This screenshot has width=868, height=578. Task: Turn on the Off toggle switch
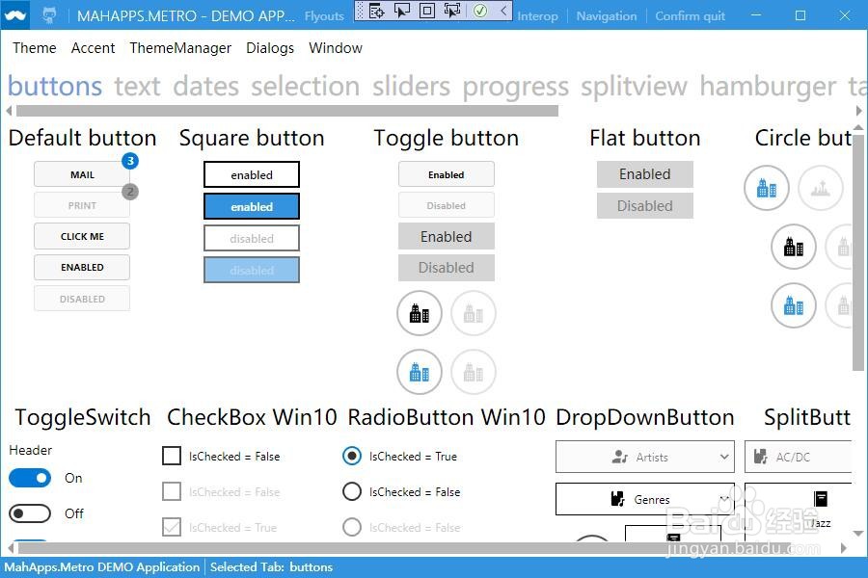tap(30, 513)
